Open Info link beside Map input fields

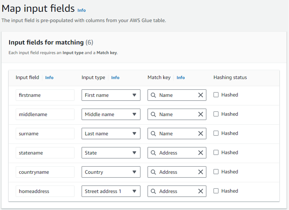tap(81, 10)
